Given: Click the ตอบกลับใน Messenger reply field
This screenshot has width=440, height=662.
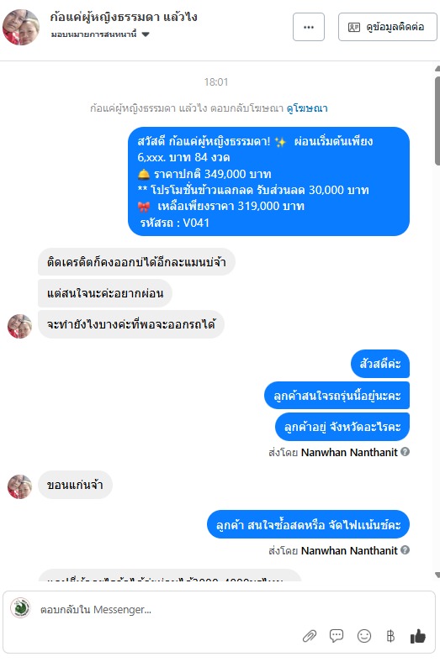Looking at the screenshot, I should click(169, 610).
